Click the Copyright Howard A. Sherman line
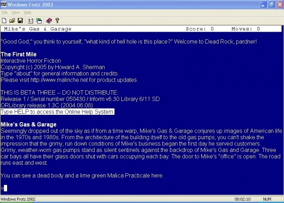Viewport: 284px width, 203px height. point(53,67)
